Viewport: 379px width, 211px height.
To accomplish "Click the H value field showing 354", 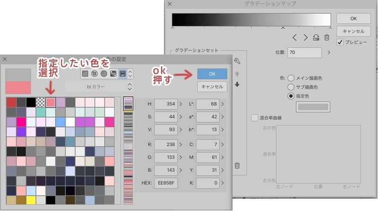I will (x=166, y=104).
